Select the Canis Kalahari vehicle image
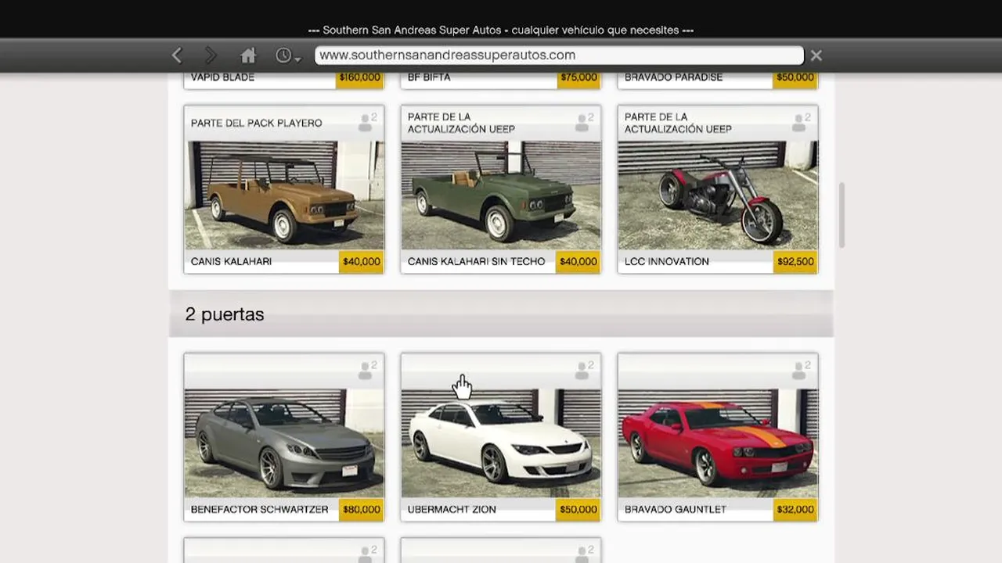This screenshot has height=563, width=1002. click(284, 195)
